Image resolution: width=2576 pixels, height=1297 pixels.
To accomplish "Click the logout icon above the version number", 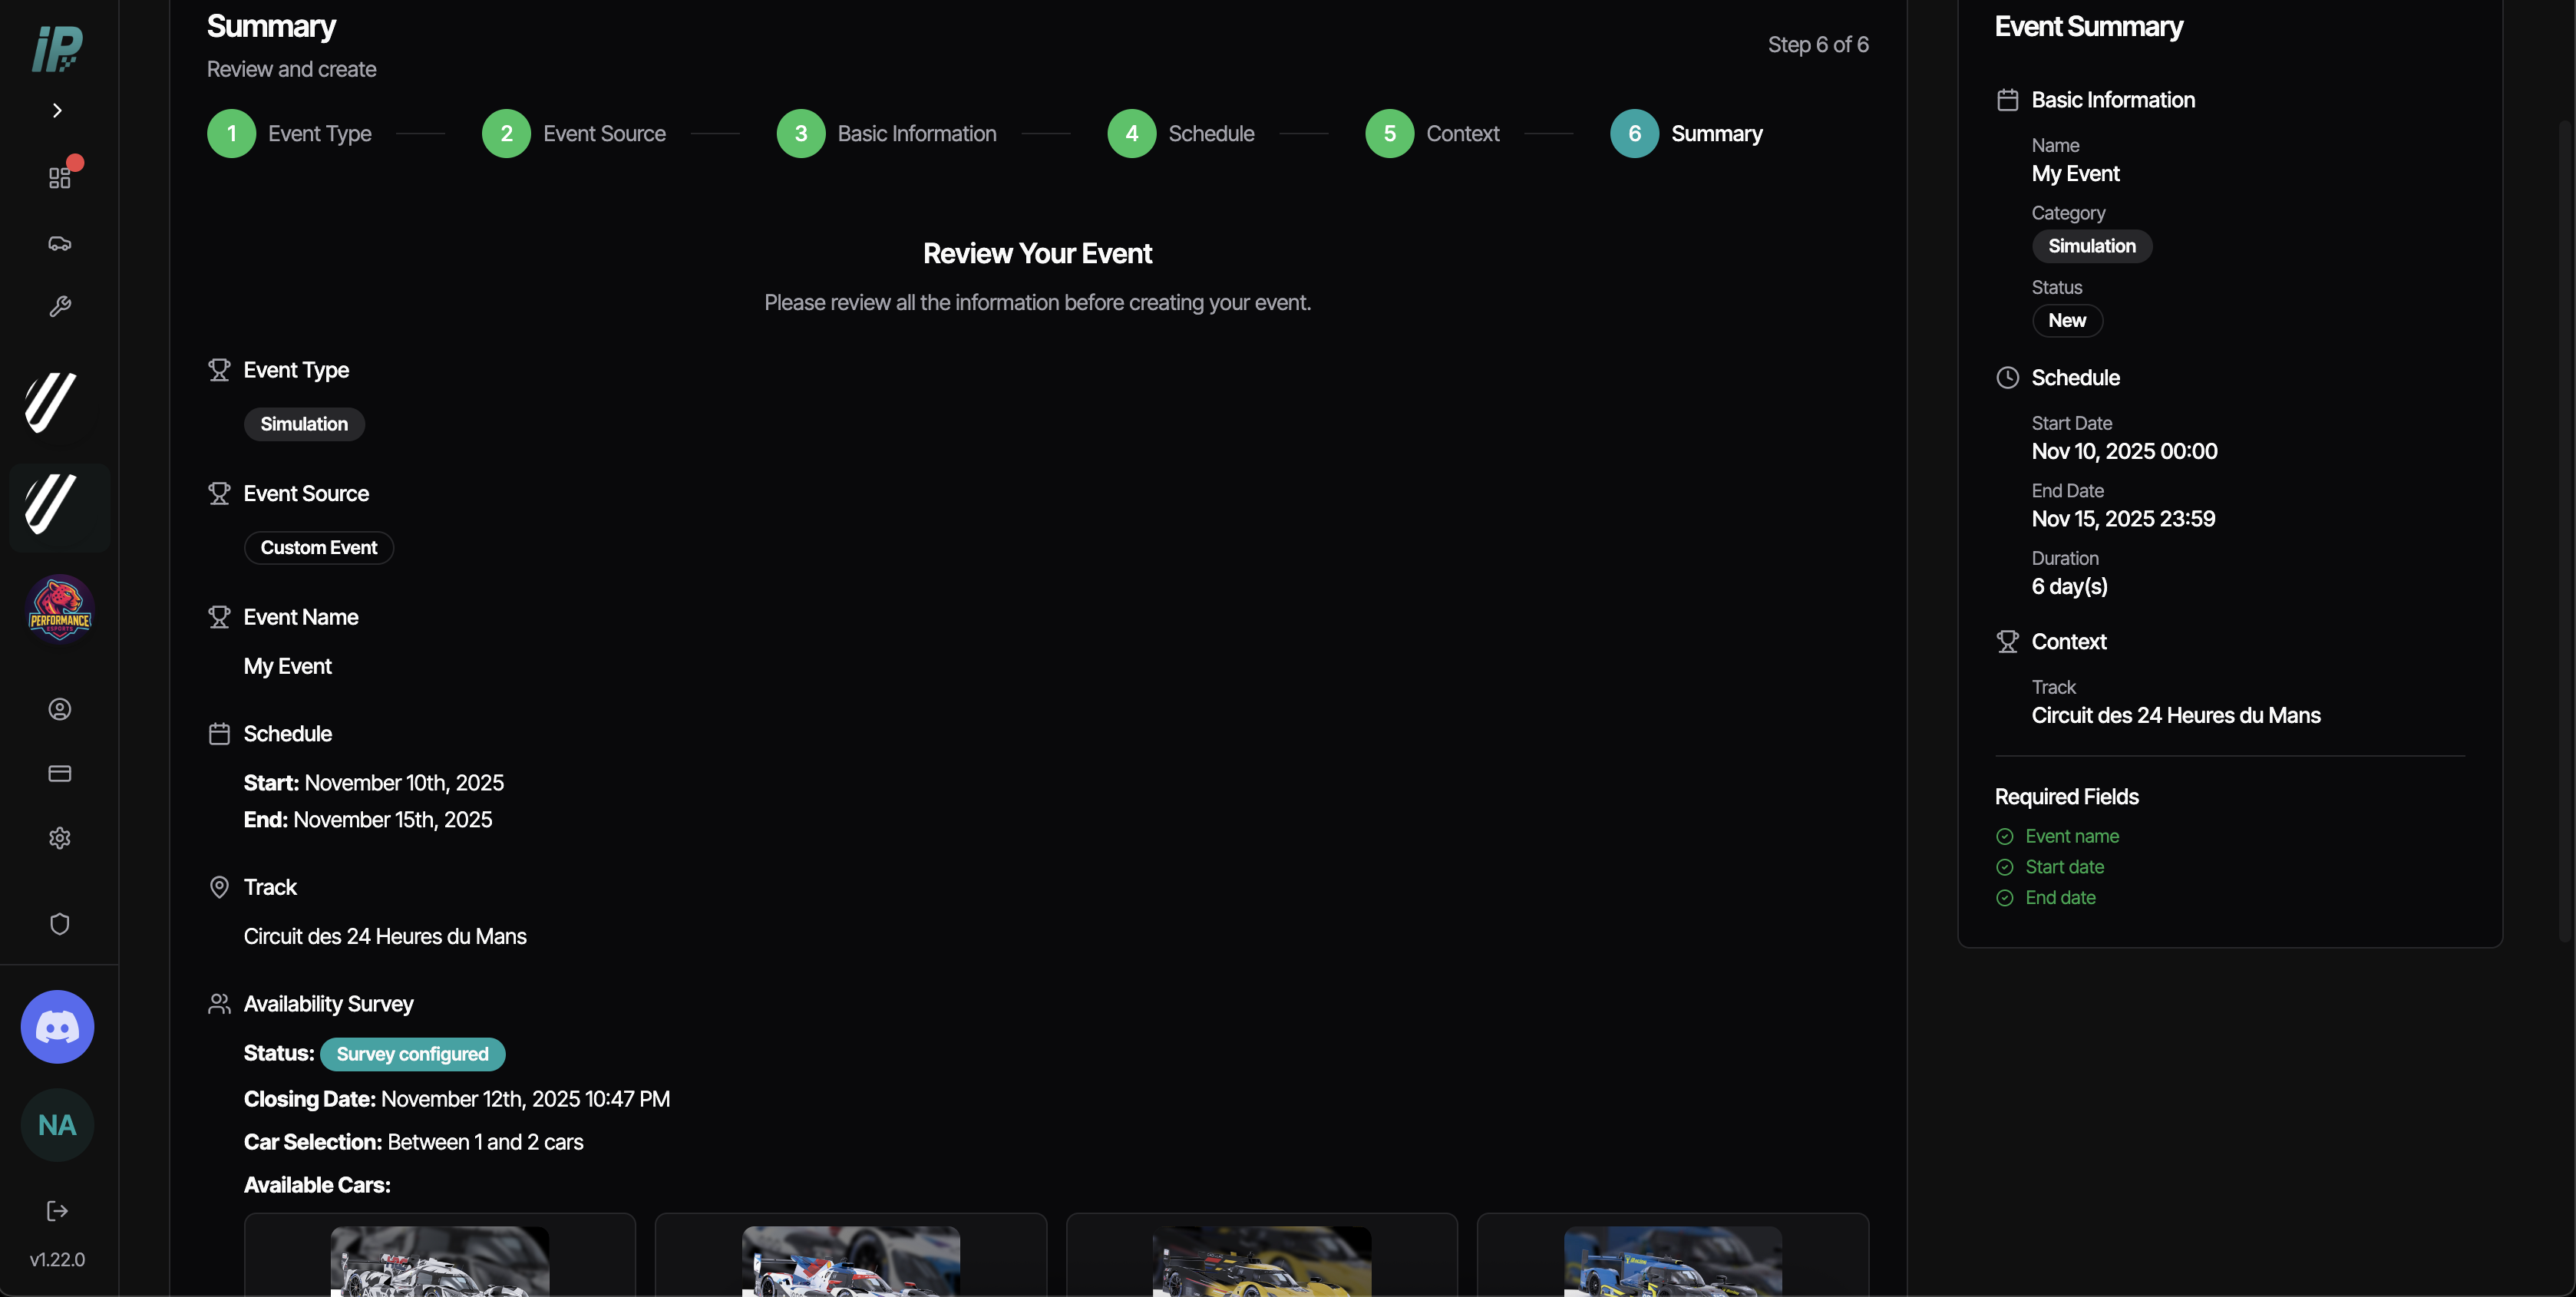I will pos(57,1211).
